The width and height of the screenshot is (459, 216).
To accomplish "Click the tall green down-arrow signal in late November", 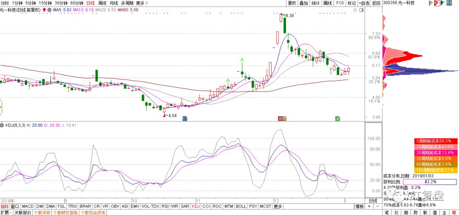I will 242,60.
